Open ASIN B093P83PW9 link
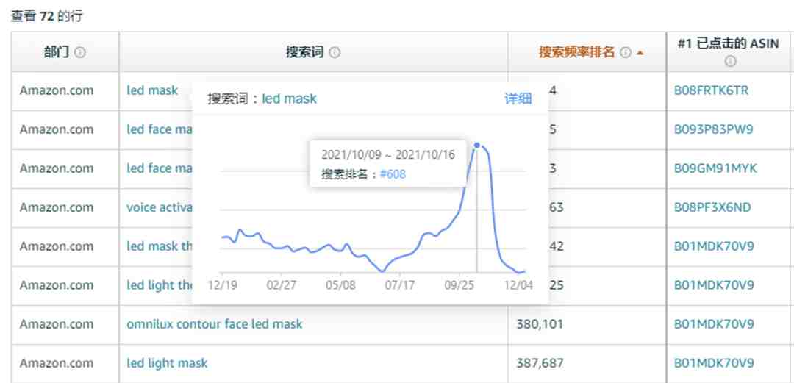This screenshot has height=383, width=794. coord(713,129)
